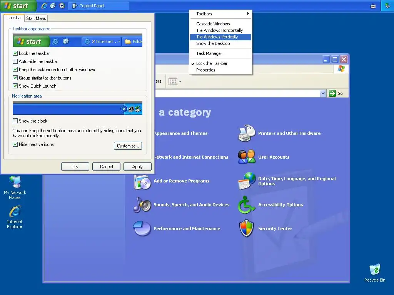Expand the Toolbars submenu
This screenshot has width=394, height=295.
point(220,14)
